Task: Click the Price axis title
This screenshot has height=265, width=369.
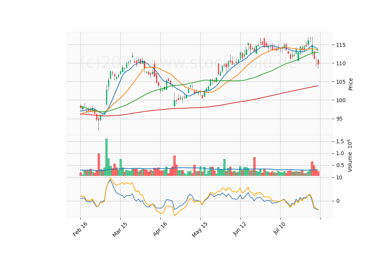Action: pyautogui.click(x=351, y=84)
